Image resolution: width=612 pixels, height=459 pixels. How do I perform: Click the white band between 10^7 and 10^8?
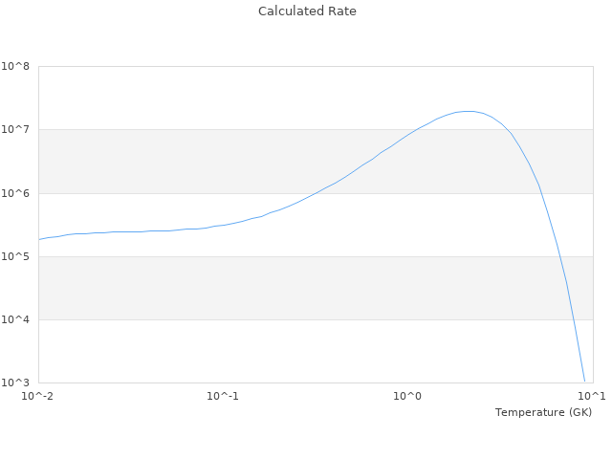(x=239, y=98)
